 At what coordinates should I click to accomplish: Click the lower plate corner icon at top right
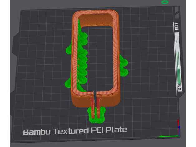[x=177, y=16]
